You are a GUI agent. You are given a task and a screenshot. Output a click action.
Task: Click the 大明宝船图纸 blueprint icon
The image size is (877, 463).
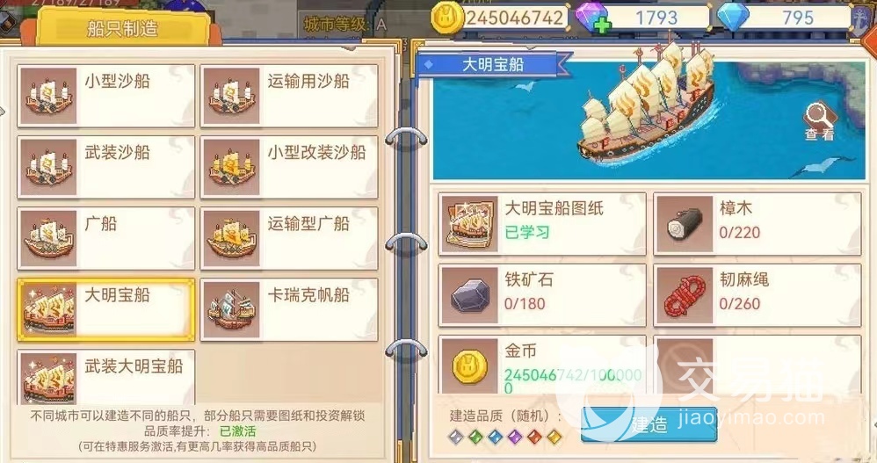tap(468, 224)
